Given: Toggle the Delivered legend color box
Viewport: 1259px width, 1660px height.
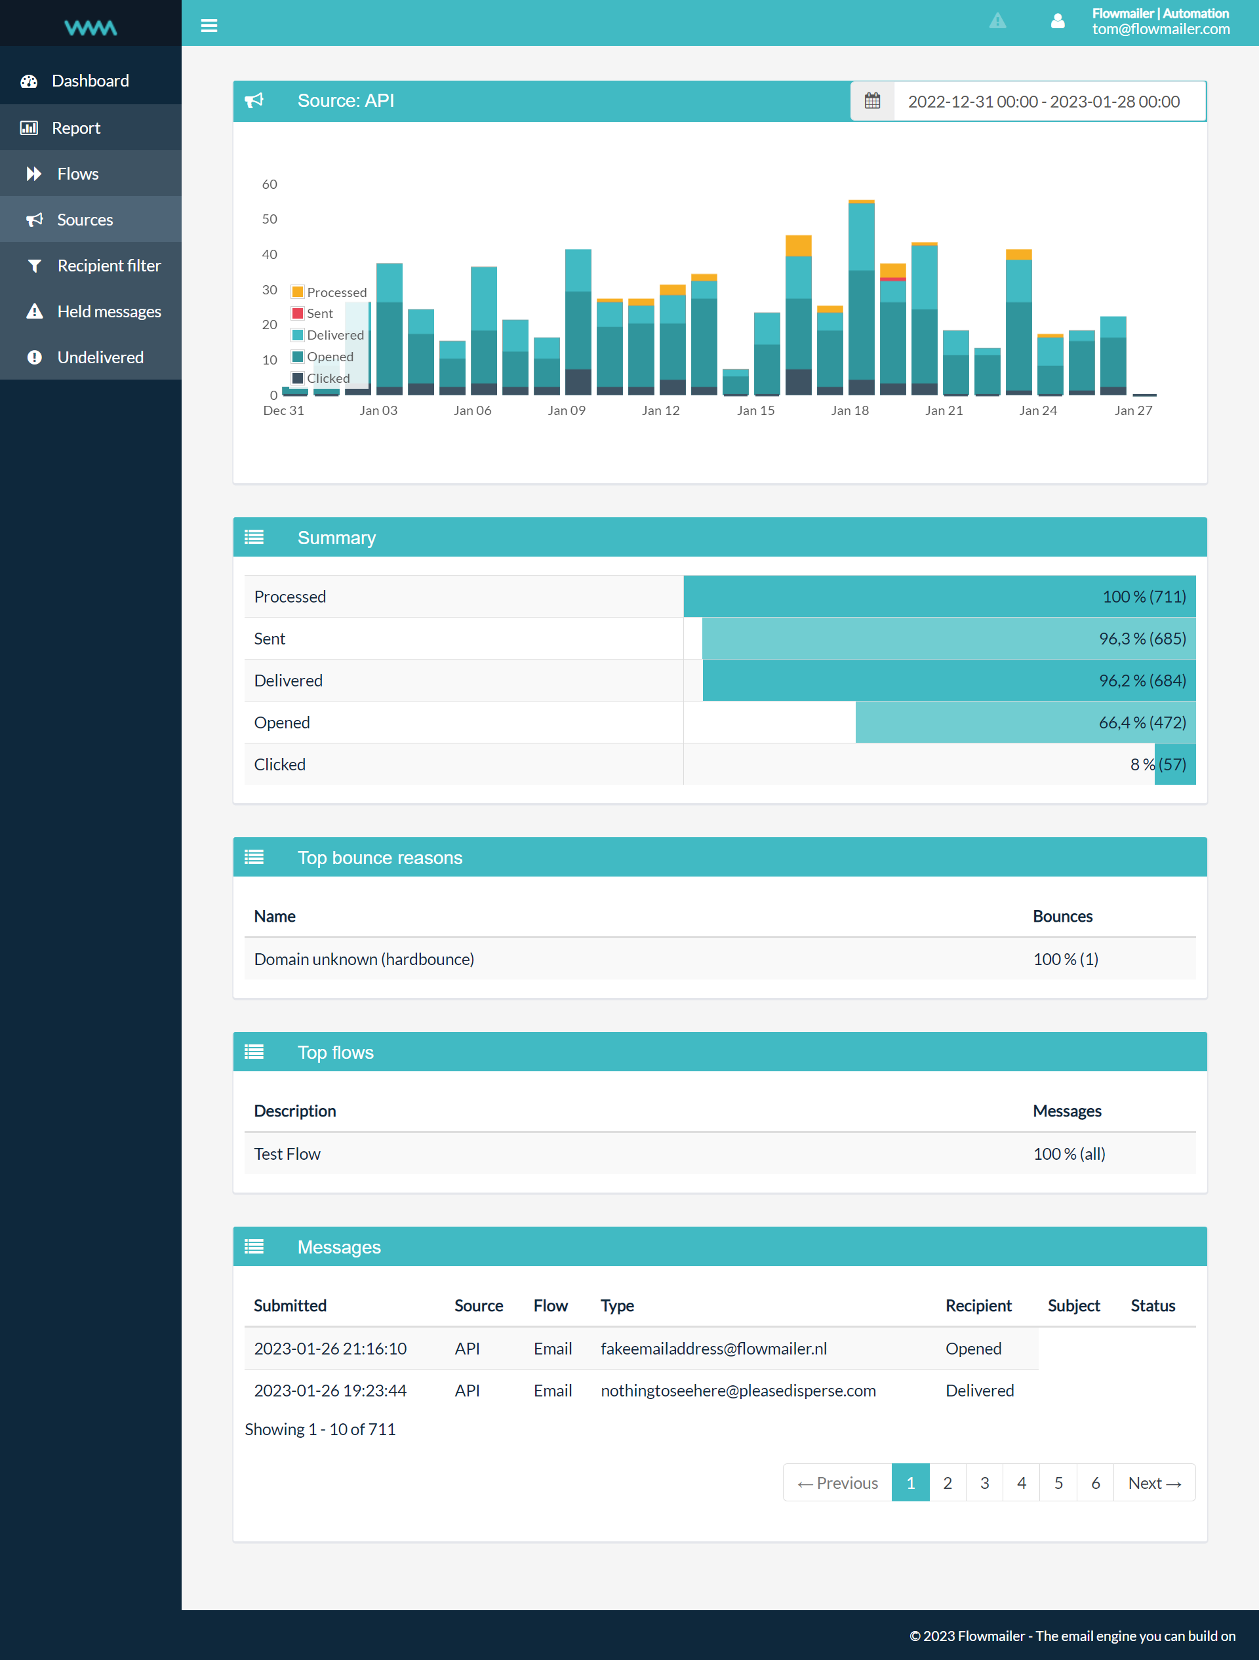Looking at the screenshot, I should tap(297, 335).
